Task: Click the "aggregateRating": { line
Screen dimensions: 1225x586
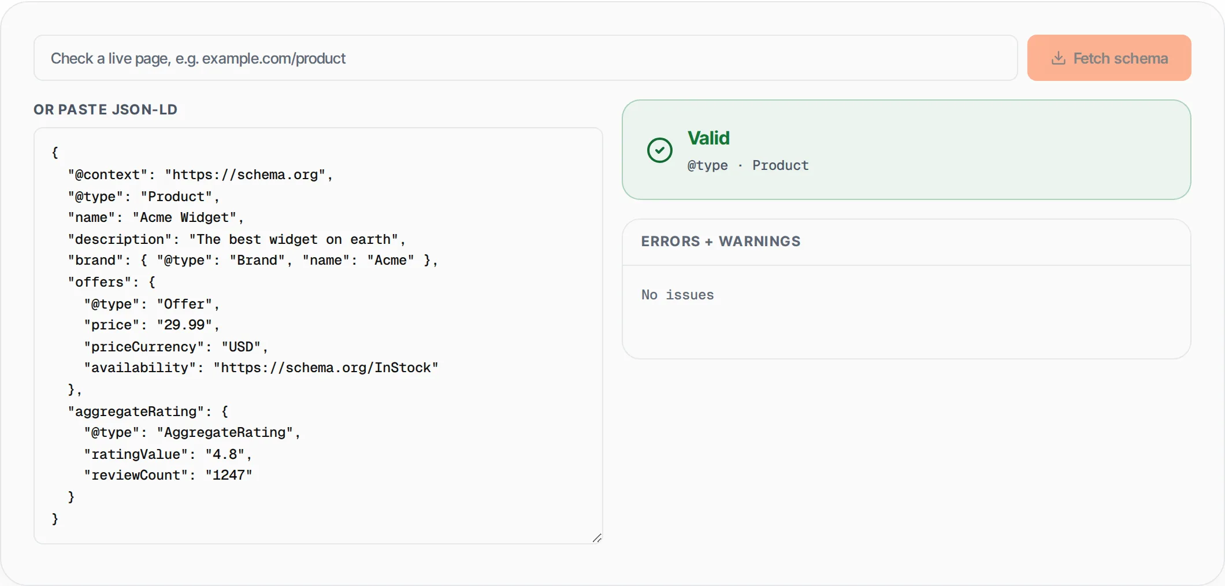Action: tap(148, 411)
